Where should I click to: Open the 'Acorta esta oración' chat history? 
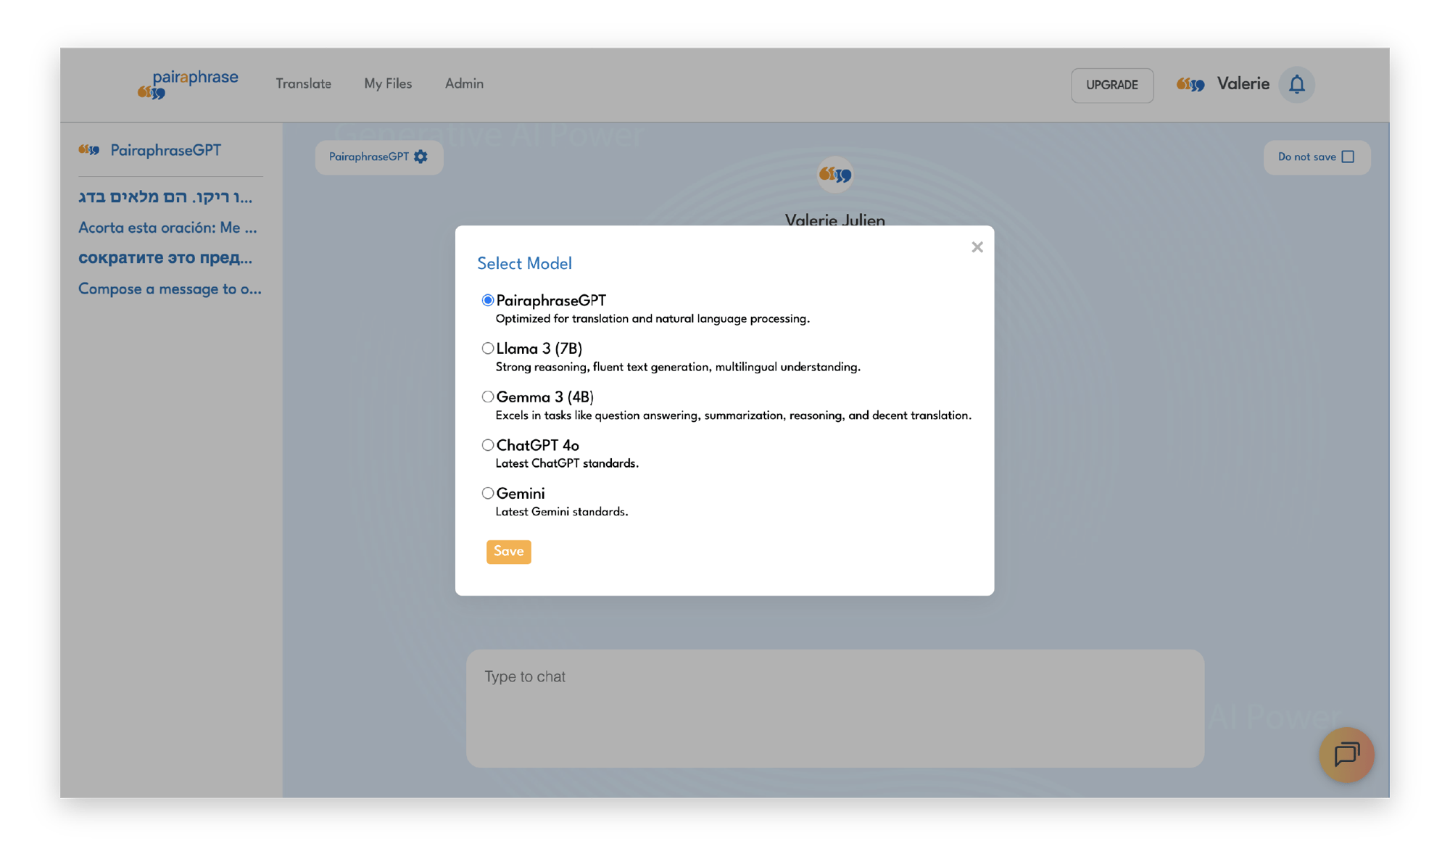(x=167, y=228)
